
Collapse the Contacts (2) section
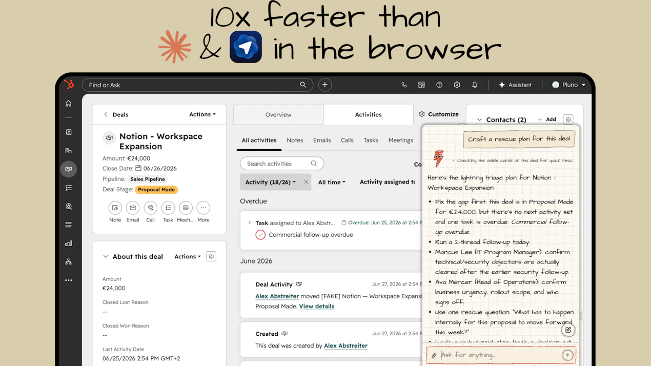(x=479, y=119)
